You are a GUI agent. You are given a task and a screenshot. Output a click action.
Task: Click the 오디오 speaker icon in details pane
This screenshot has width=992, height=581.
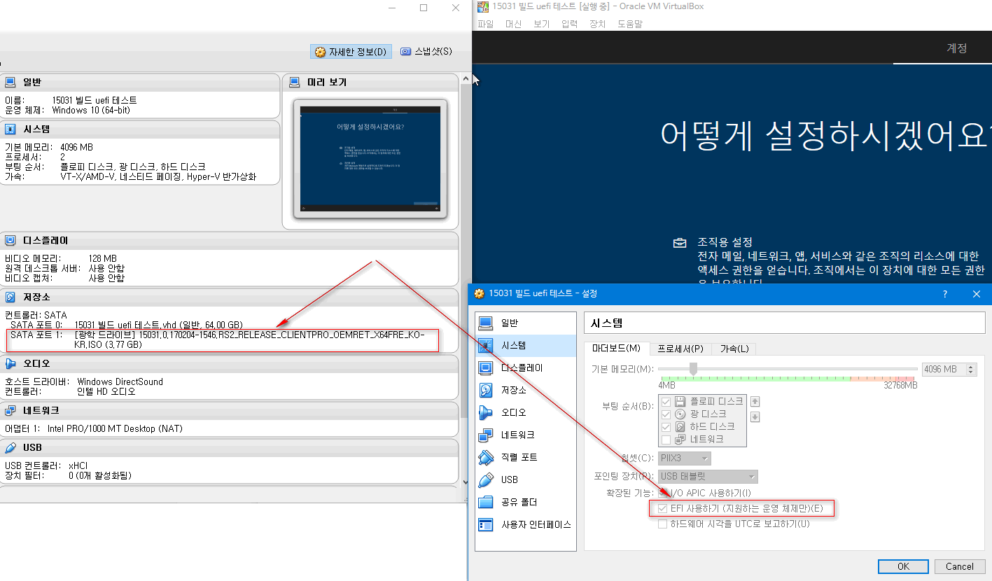point(11,364)
